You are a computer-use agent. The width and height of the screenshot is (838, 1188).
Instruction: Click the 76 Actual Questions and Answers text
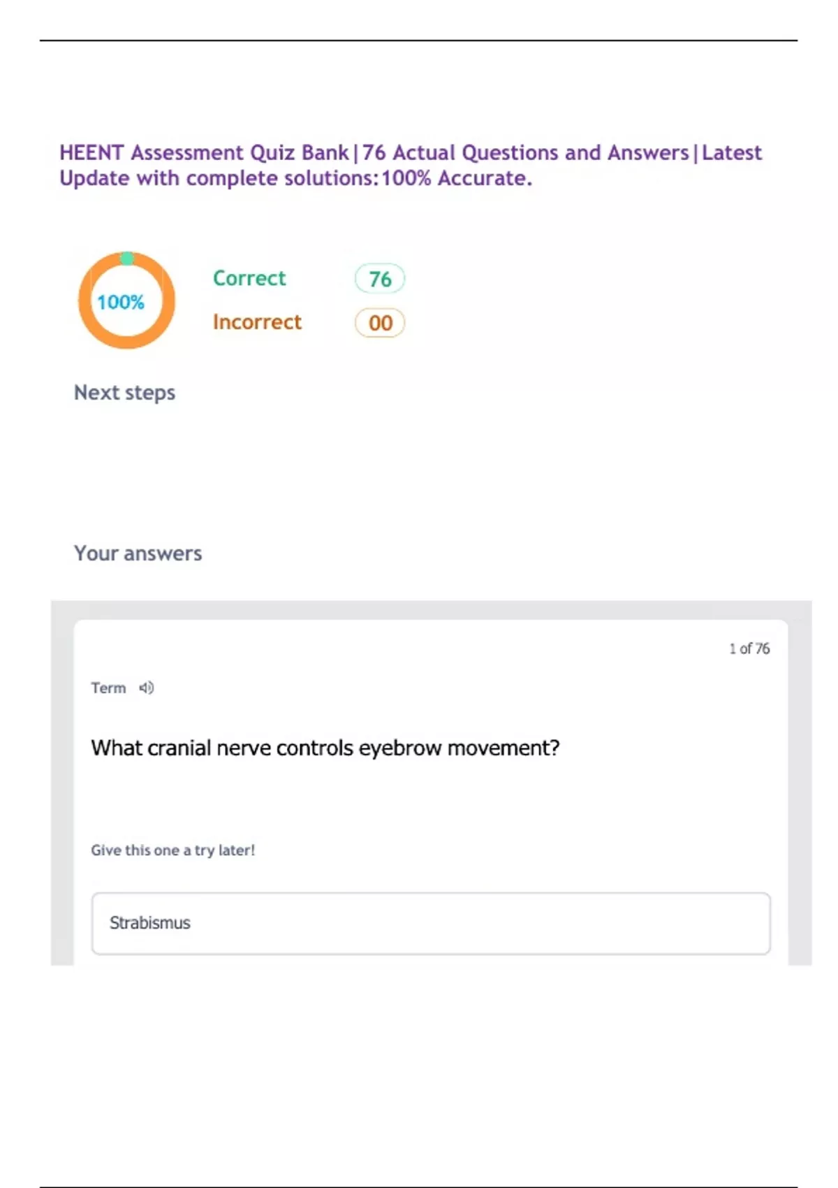click(x=525, y=152)
